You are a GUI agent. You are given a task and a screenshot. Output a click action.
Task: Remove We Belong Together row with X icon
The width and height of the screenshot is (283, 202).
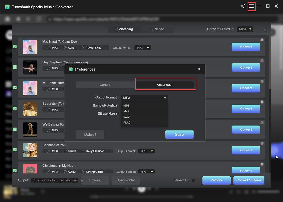[262, 123]
